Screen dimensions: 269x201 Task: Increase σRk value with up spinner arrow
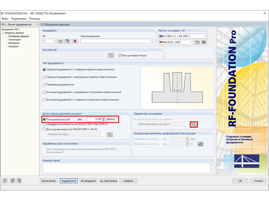pyautogui.click(x=103, y=118)
